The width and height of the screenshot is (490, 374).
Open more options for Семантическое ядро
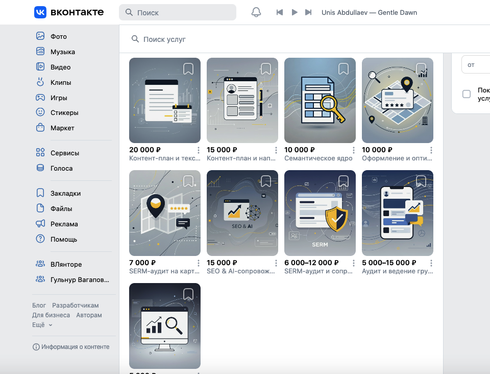[x=353, y=150]
